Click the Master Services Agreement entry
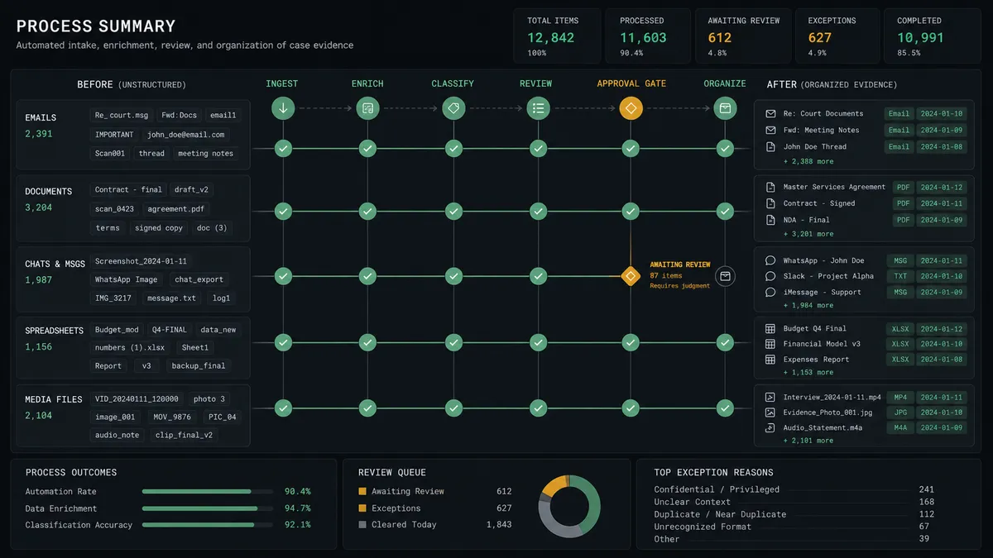993x558 pixels. tap(834, 187)
